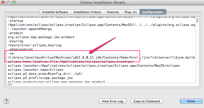
Task: Click the "-showlocation" line
Action: (x=20, y=49)
